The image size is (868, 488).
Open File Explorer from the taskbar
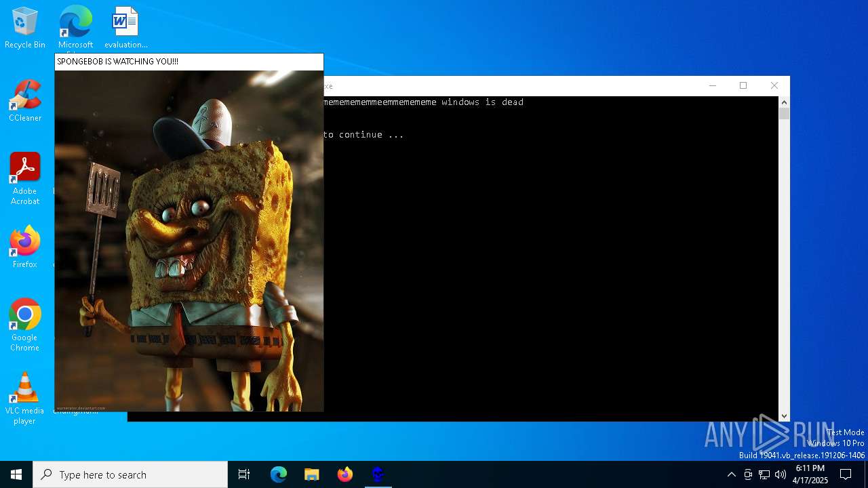[311, 474]
